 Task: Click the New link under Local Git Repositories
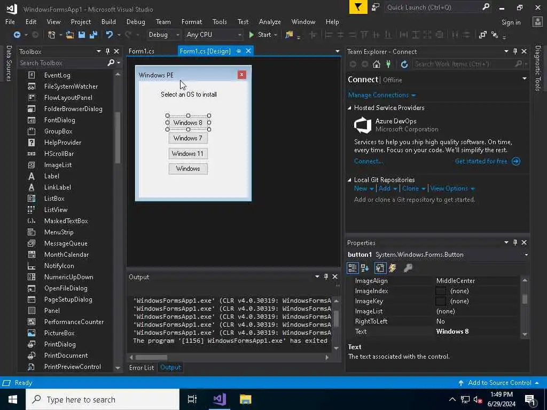[361, 188]
